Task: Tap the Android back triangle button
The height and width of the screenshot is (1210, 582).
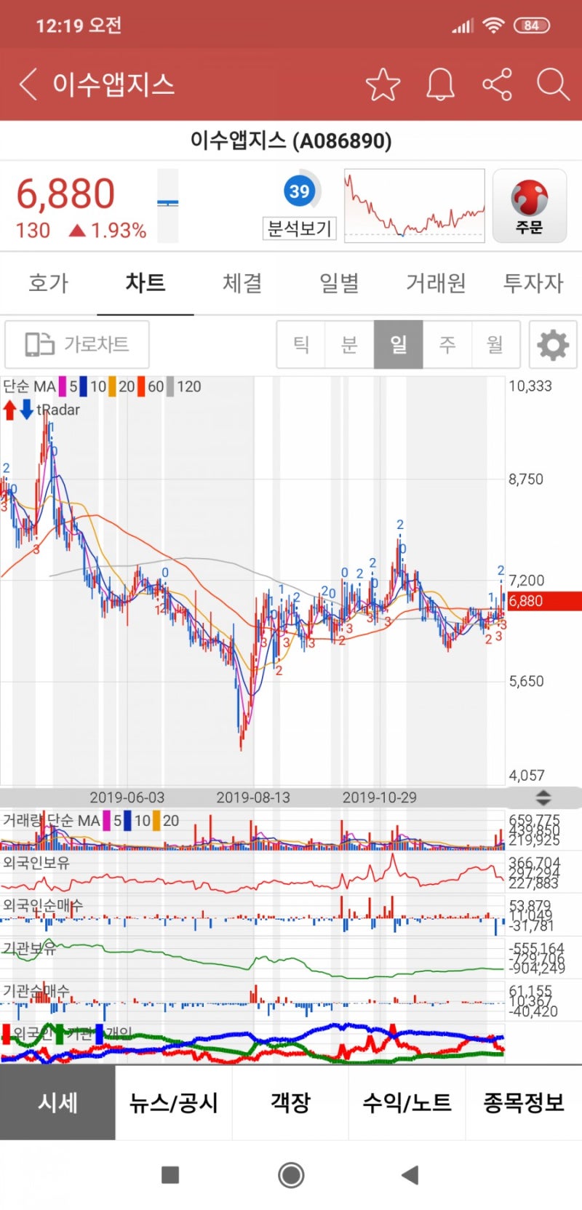Action: [410, 1174]
